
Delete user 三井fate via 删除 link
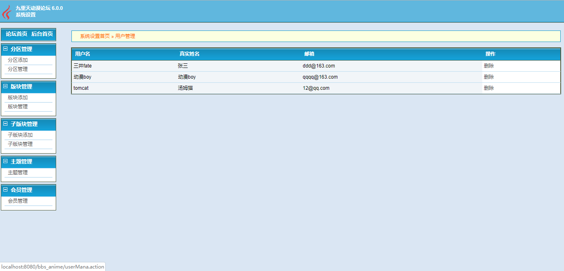[x=489, y=65]
